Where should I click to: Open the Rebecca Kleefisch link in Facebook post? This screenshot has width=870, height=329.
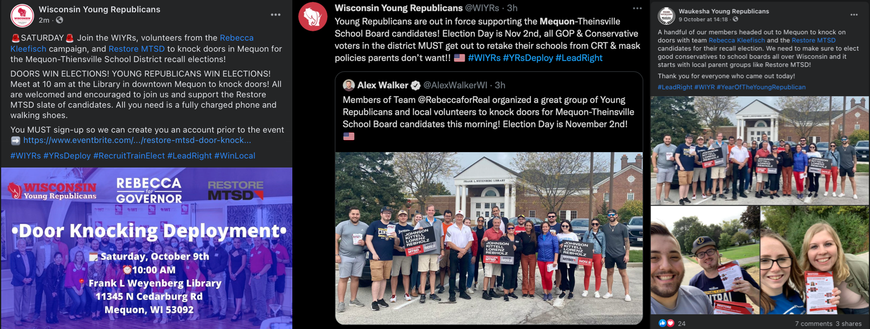point(132,43)
